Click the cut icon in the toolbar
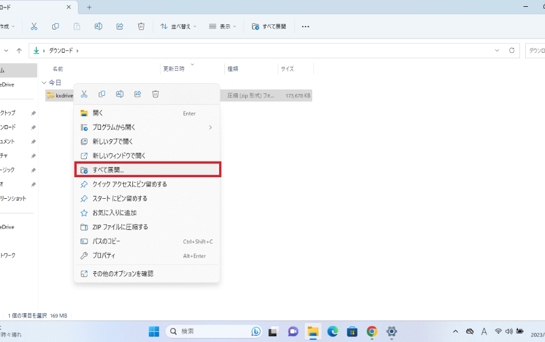Screen dimensions: 545x342 34,27
